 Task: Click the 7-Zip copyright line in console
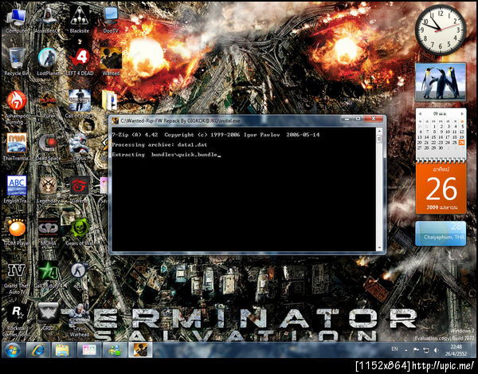click(x=216, y=135)
